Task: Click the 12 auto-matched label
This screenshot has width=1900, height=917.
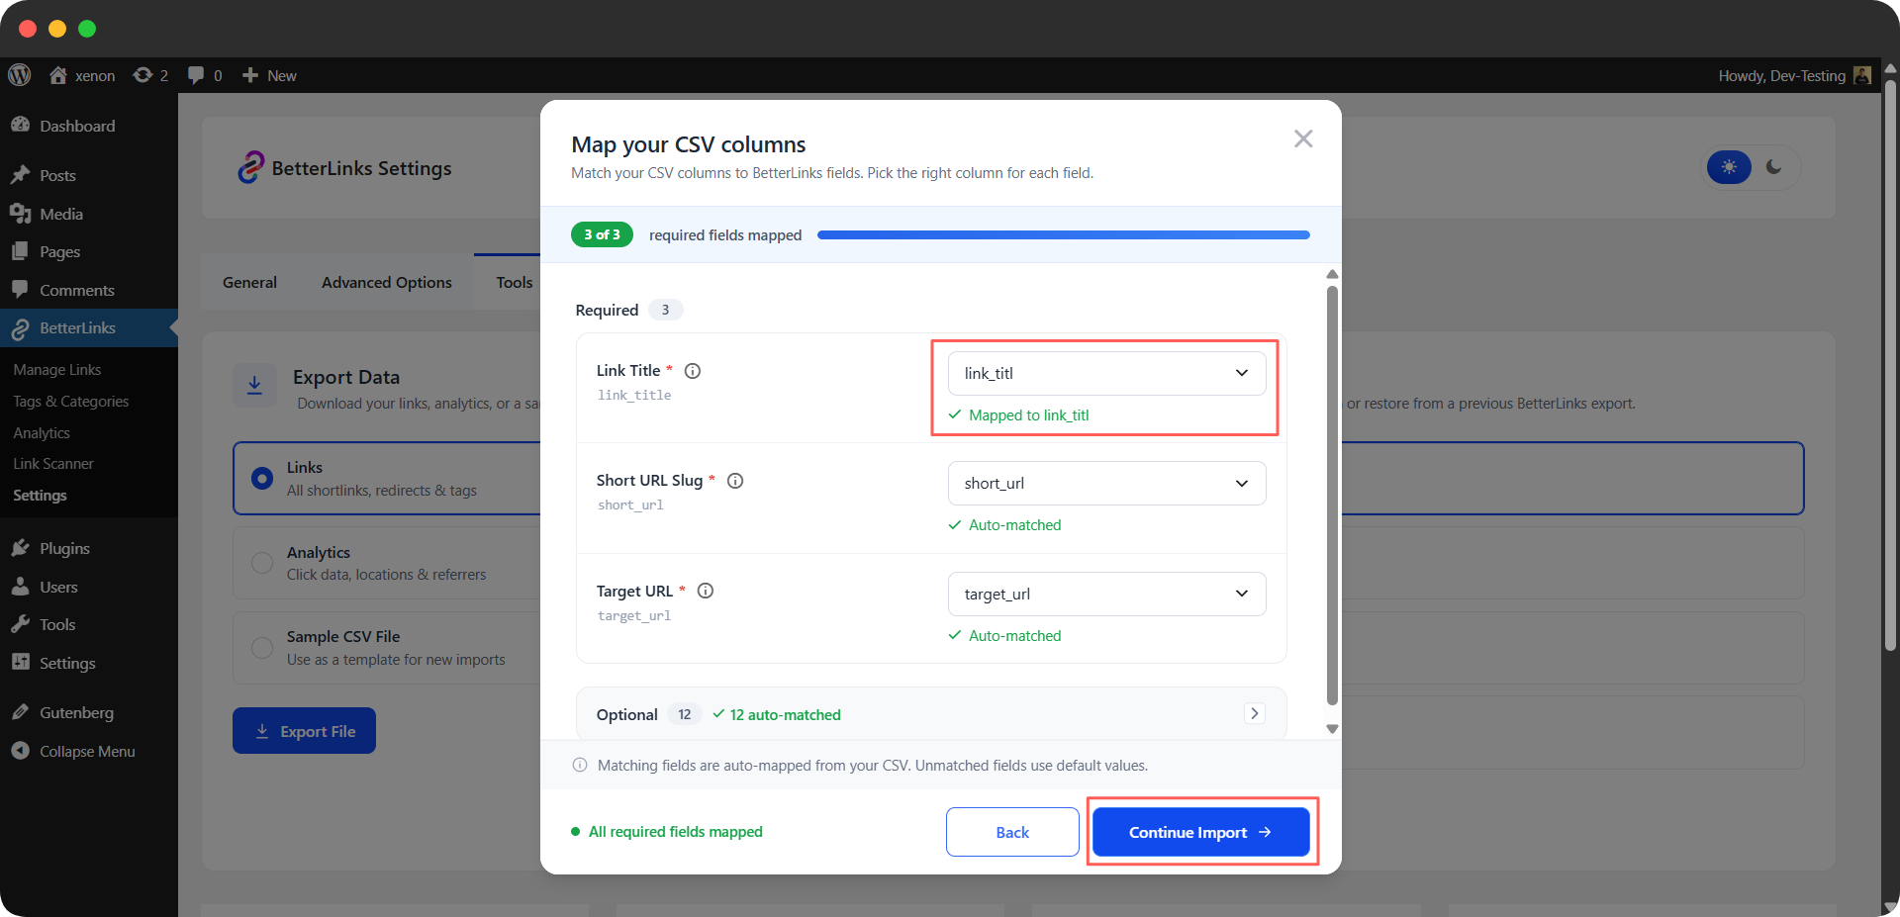Action: 785,714
